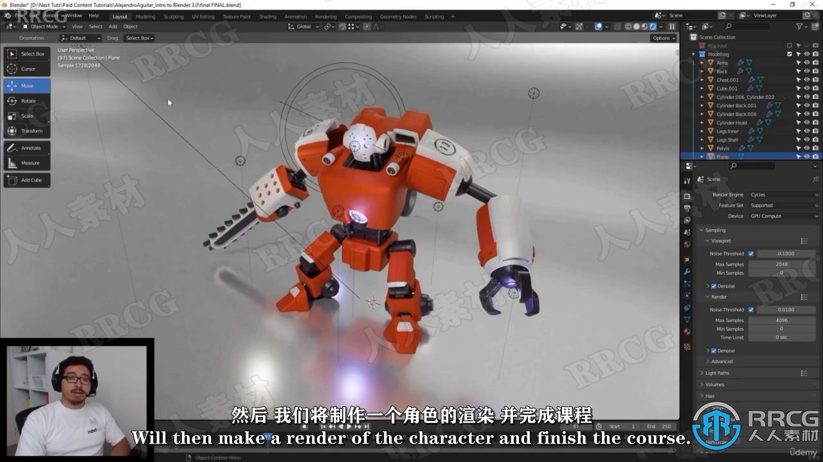Click the Scene Collection icon in outliner
This screenshot has height=462, width=823.
click(694, 37)
